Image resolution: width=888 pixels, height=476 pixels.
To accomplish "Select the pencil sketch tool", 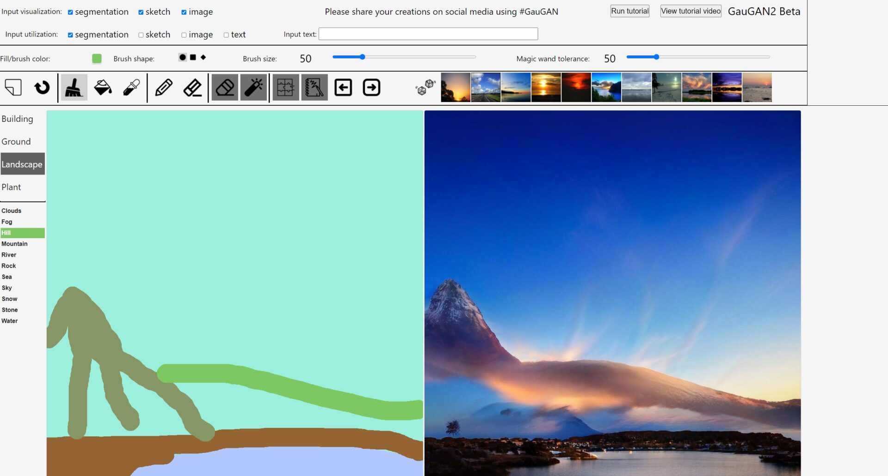I will [x=164, y=87].
